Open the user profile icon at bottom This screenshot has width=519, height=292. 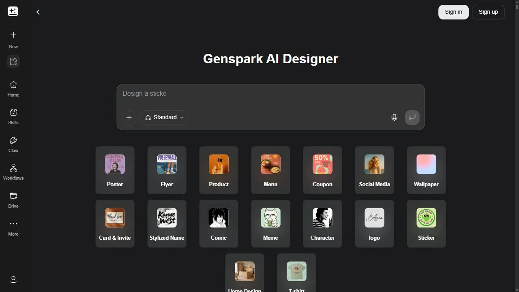pos(13,279)
